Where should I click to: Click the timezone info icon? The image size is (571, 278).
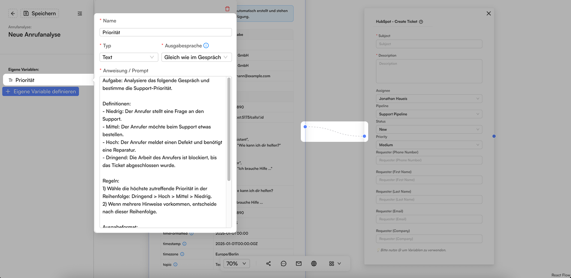pyautogui.click(x=182, y=254)
